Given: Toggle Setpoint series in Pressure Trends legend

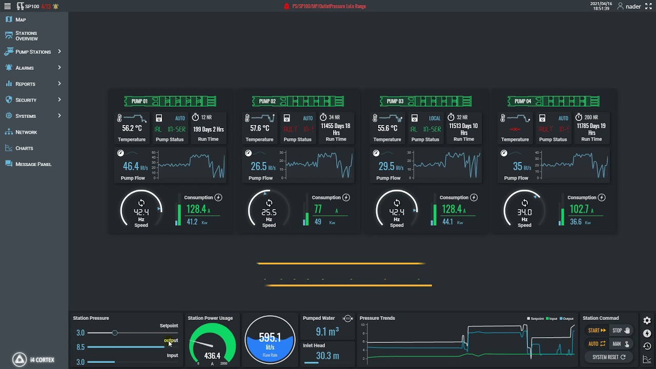Looking at the screenshot, I should point(535,319).
